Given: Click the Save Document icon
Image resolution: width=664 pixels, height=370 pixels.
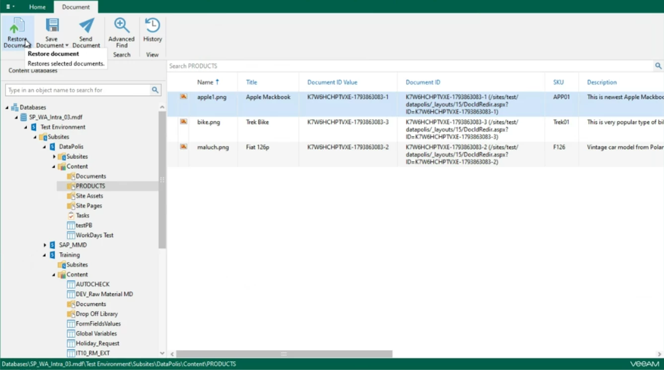Looking at the screenshot, I should [x=52, y=25].
